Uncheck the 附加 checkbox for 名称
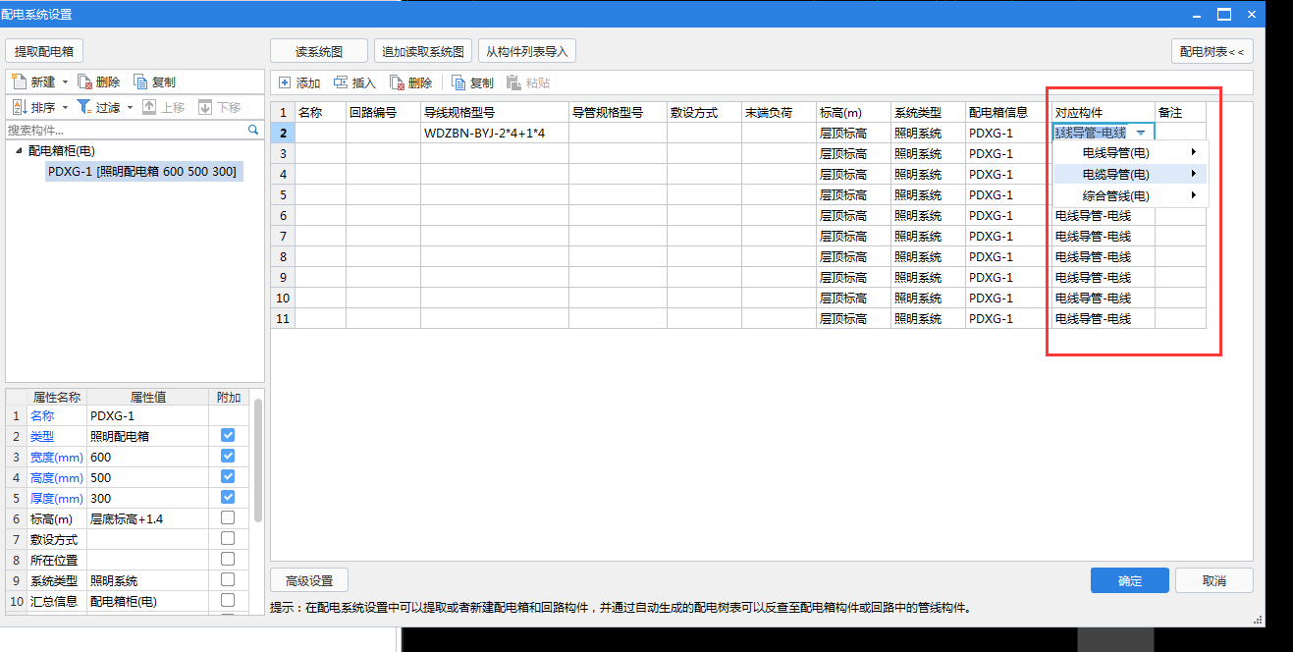The width and height of the screenshot is (1293, 652). 229,415
